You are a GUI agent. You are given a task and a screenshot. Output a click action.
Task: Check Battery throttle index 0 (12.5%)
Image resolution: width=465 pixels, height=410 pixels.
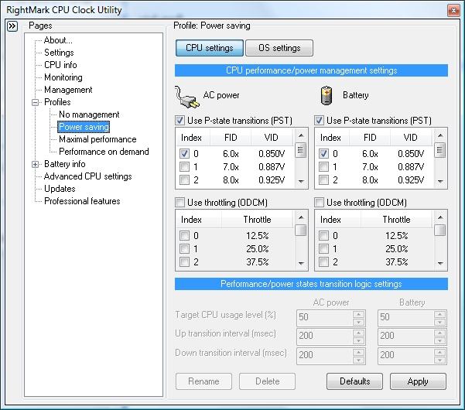pos(323,236)
